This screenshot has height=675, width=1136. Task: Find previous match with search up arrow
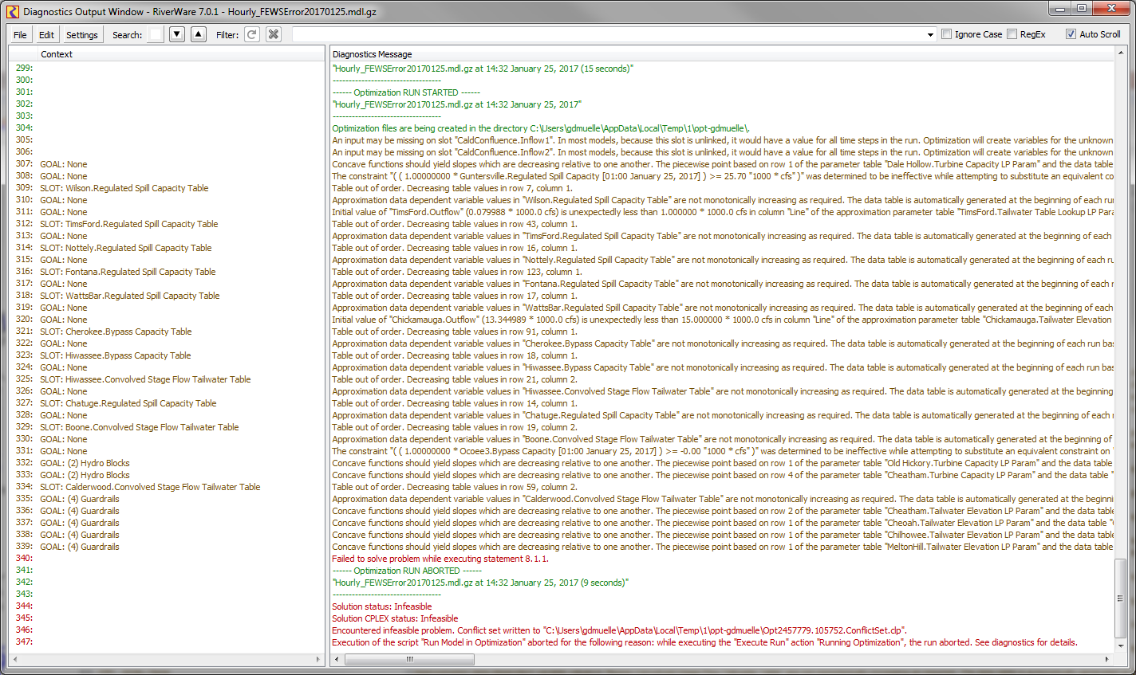tap(199, 34)
